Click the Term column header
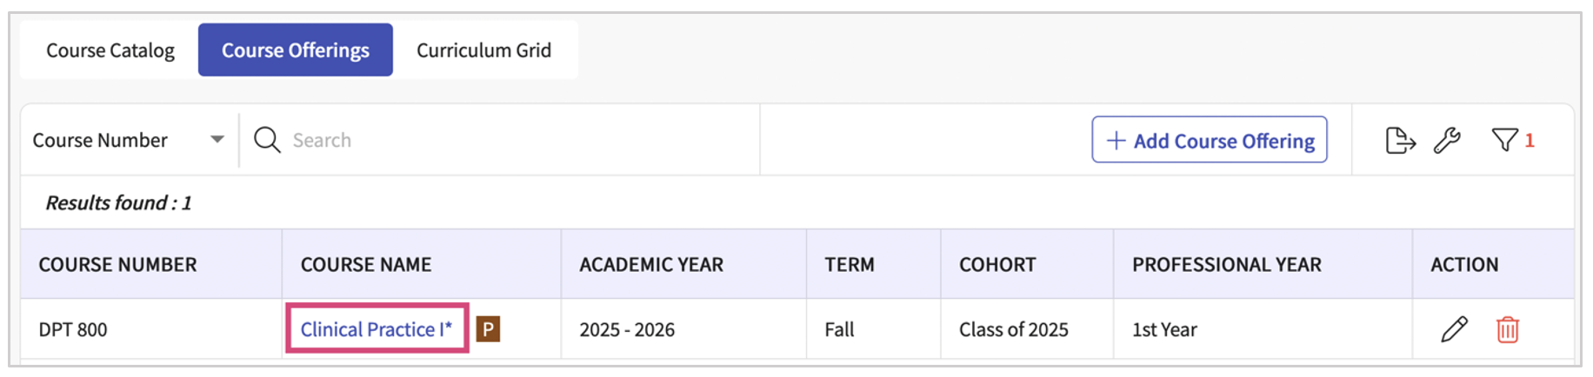The width and height of the screenshot is (1593, 377). tap(850, 265)
